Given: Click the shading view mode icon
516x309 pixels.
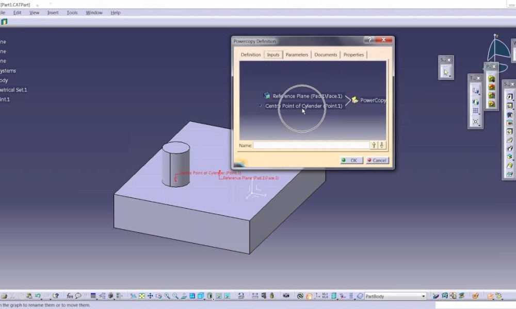Looking at the screenshot, I should pos(209,296).
